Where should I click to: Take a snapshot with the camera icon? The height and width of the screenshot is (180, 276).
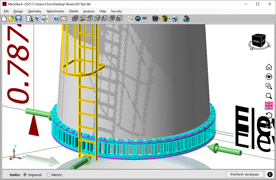pyautogui.click(x=138, y=19)
